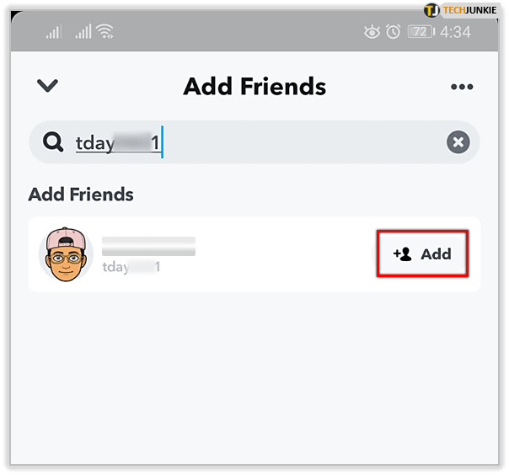
Task: Click the Add friend button
Action: click(x=422, y=254)
